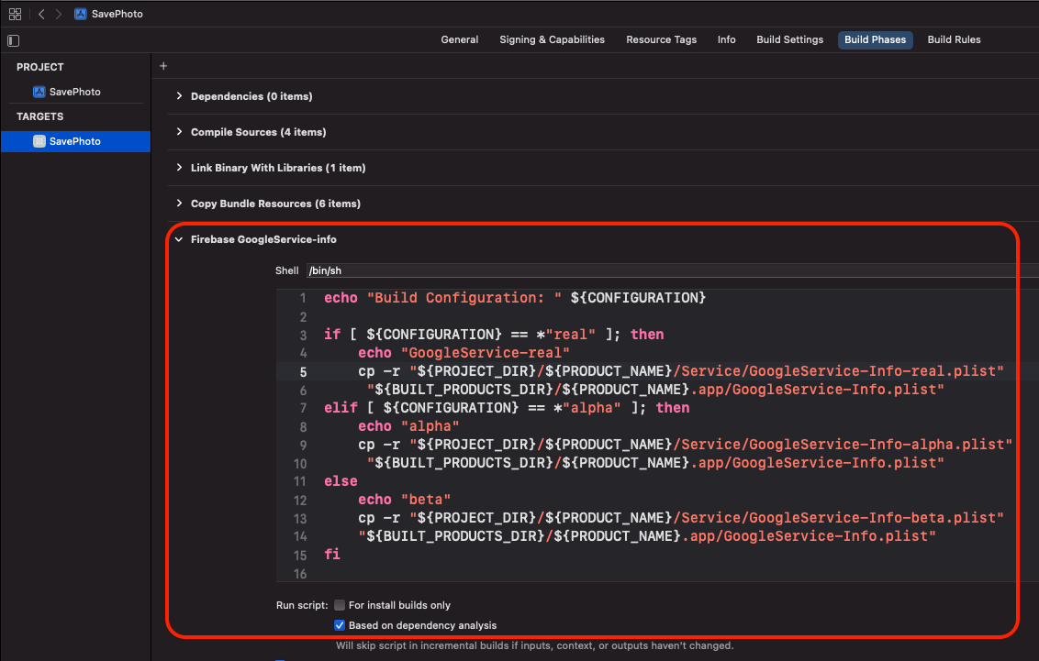
Task: Click the if CONFIGURATION real line
Action: click(494, 334)
